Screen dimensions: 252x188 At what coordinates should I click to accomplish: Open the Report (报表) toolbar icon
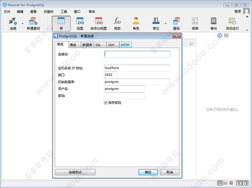(x=195, y=21)
